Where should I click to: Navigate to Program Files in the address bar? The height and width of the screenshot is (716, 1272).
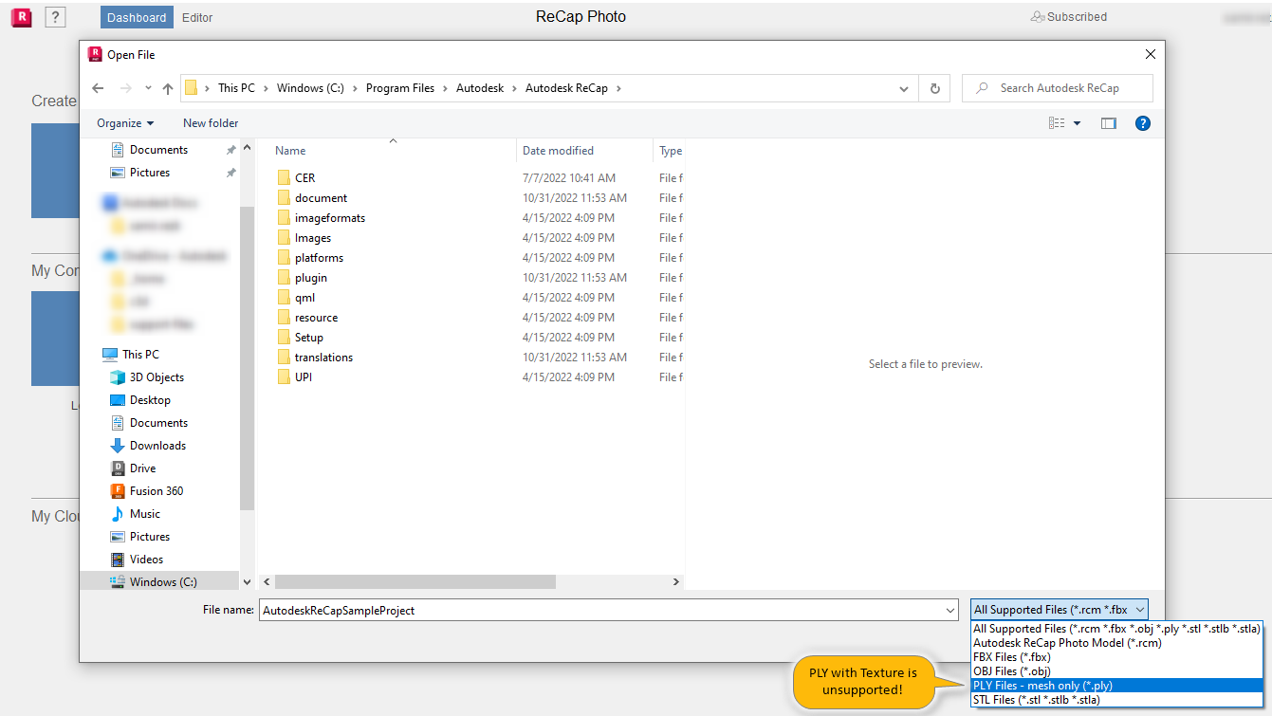tap(400, 88)
